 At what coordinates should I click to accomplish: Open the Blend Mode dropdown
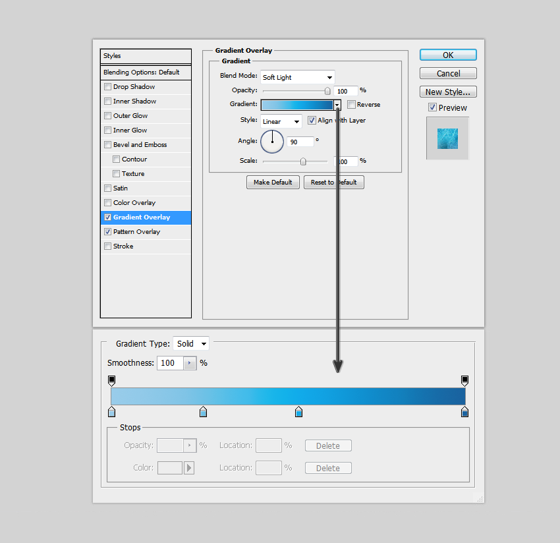click(298, 77)
